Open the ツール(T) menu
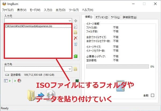 (74, 10)
